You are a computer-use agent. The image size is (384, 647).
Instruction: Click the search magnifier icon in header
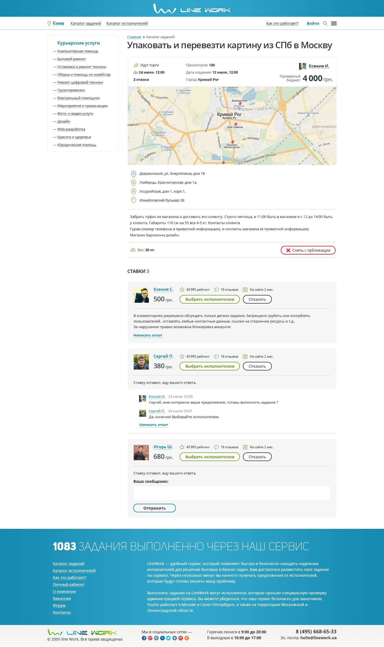pyautogui.click(x=325, y=23)
